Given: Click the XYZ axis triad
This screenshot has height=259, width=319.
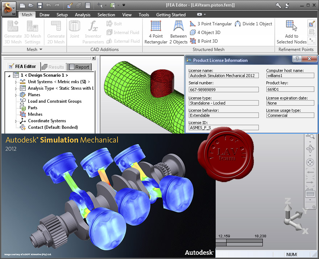Looking at the screenshot, I should click(x=296, y=216).
